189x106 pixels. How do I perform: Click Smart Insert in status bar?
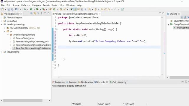[x=104, y=104]
